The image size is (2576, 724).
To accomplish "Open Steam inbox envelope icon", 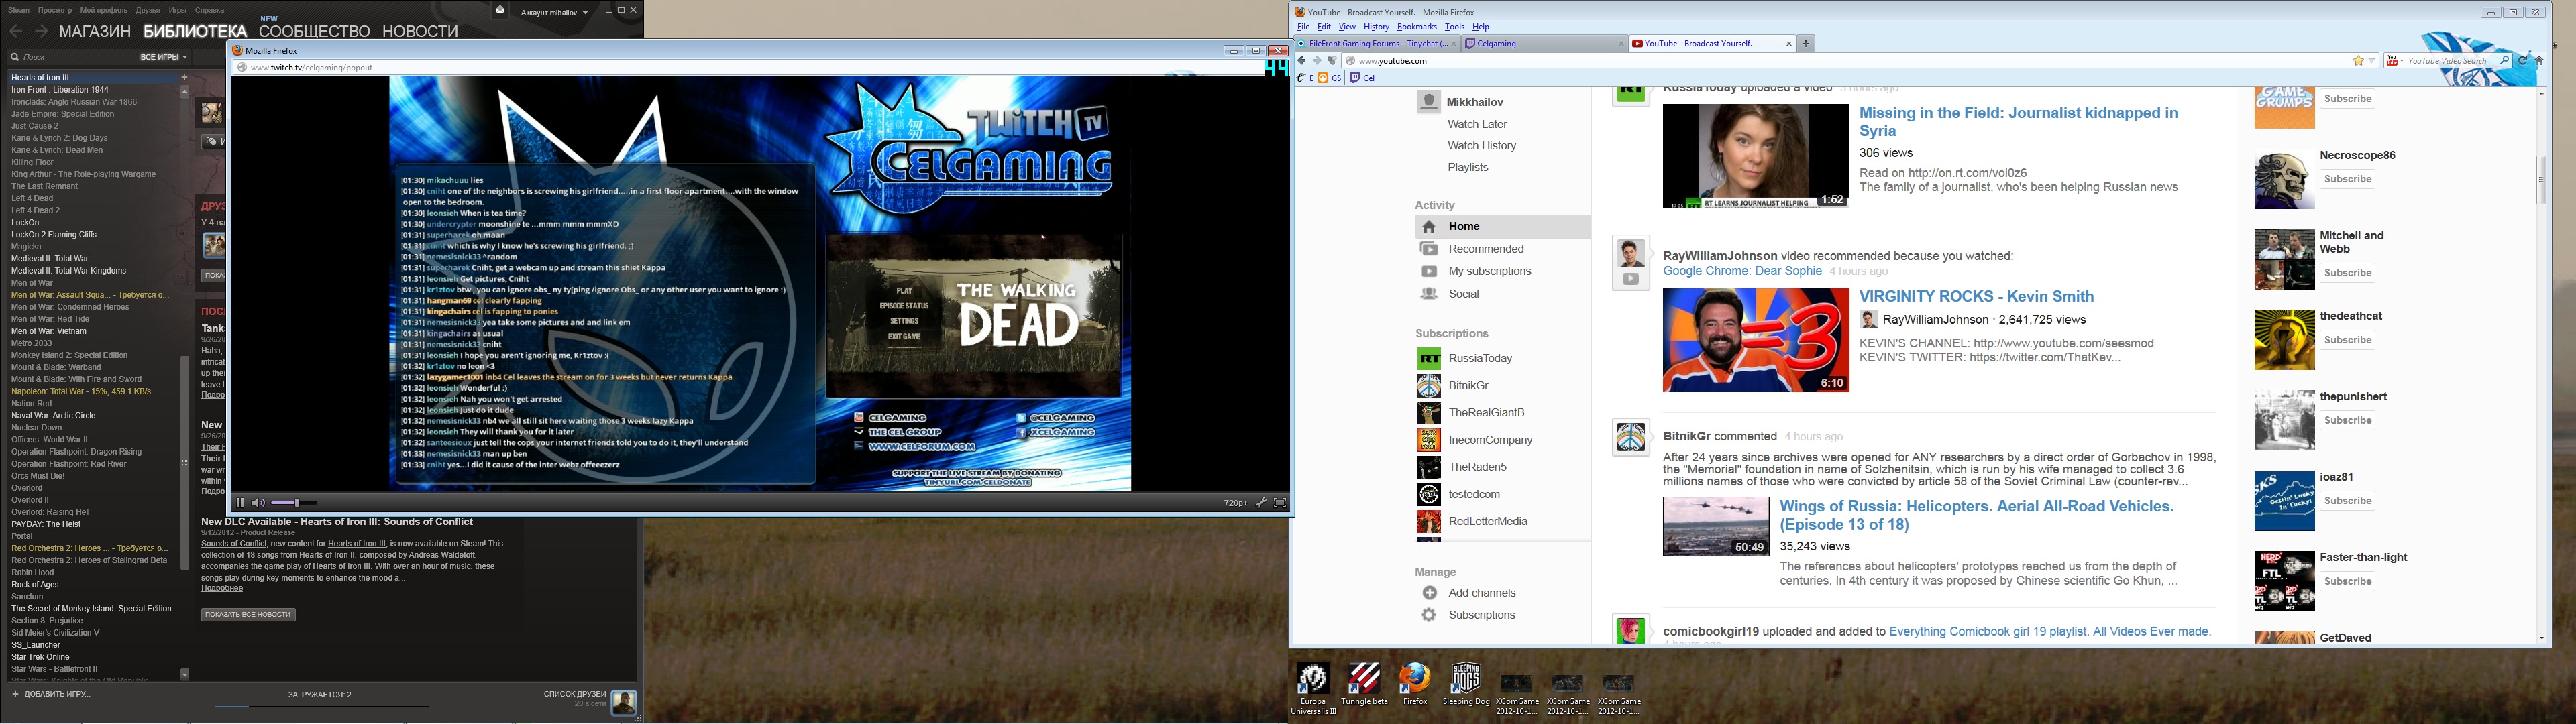I will pyautogui.click(x=500, y=10).
